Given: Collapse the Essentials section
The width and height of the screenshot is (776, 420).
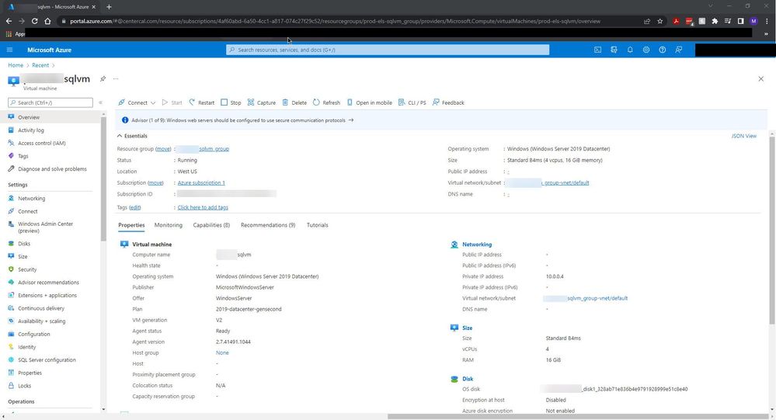Looking at the screenshot, I should point(132,136).
